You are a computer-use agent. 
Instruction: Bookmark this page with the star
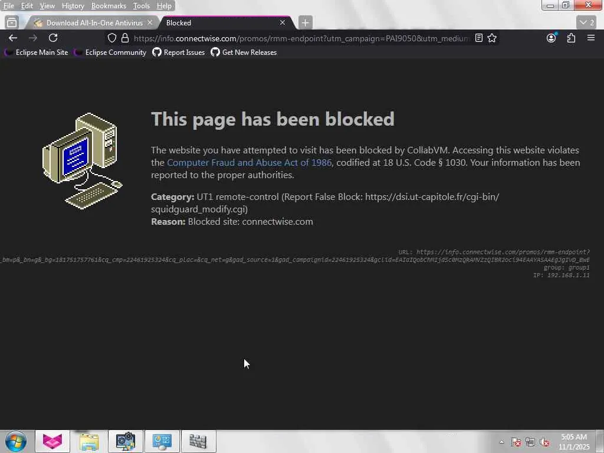tap(492, 38)
